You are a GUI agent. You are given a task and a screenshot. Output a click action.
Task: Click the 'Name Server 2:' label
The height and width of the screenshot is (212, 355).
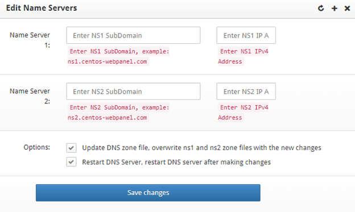tap(30, 96)
